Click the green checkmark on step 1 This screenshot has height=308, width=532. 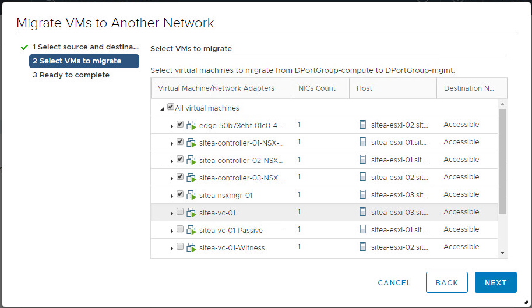[x=24, y=47]
